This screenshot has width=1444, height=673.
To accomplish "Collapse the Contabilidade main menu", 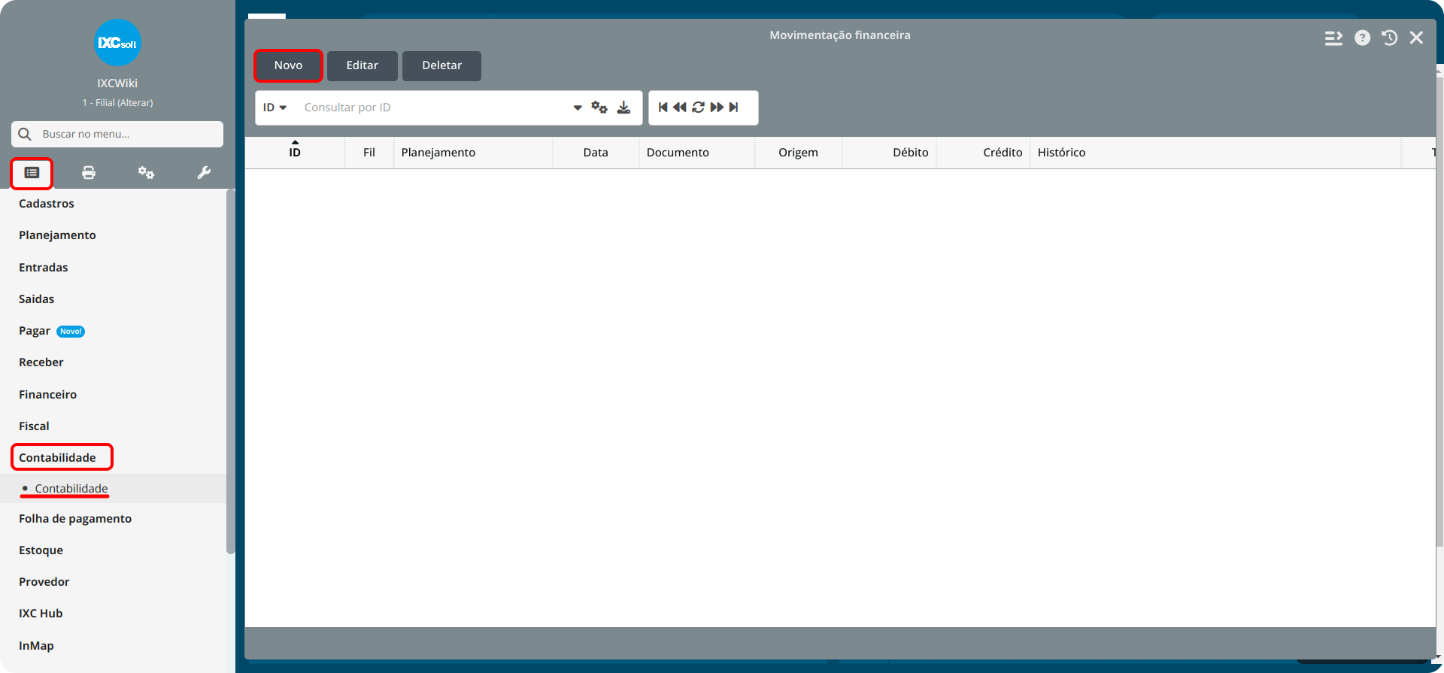I will click(57, 458).
